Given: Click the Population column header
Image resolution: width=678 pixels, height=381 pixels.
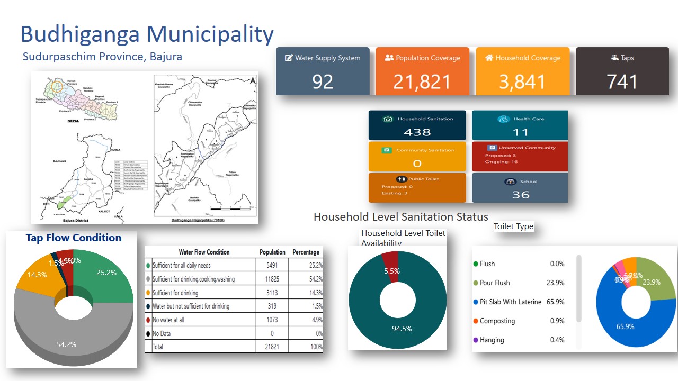Looking at the screenshot, I should tap(272, 252).
